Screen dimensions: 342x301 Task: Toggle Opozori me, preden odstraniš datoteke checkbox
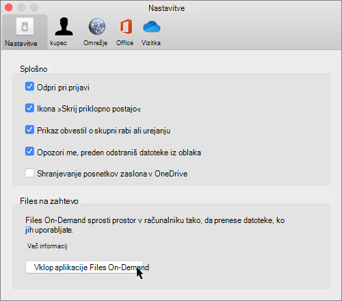pyautogui.click(x=29, y=152)
